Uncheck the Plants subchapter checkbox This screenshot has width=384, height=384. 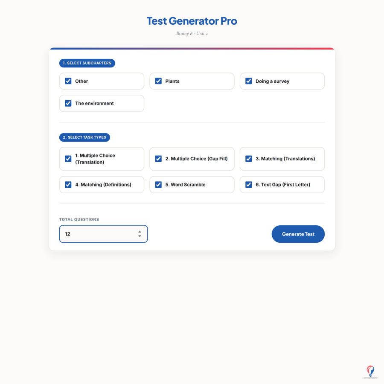tap(158, 81)
